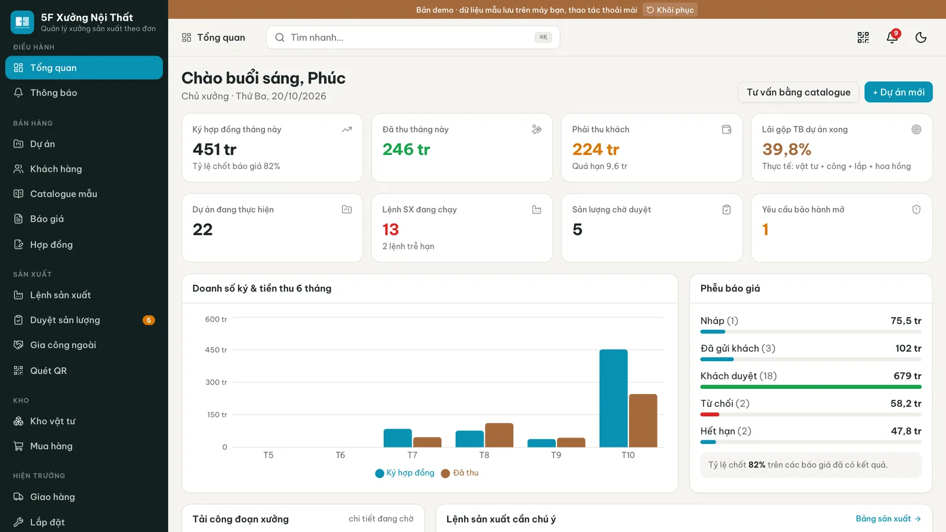Open Giao hàng in sidebar
This screenshot has width=946, height=532.
click(84, 497)
